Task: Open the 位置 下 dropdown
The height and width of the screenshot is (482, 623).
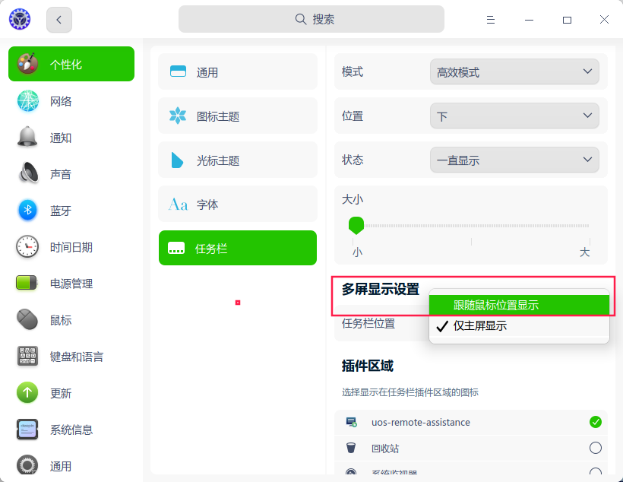Action: coord(514,116)
